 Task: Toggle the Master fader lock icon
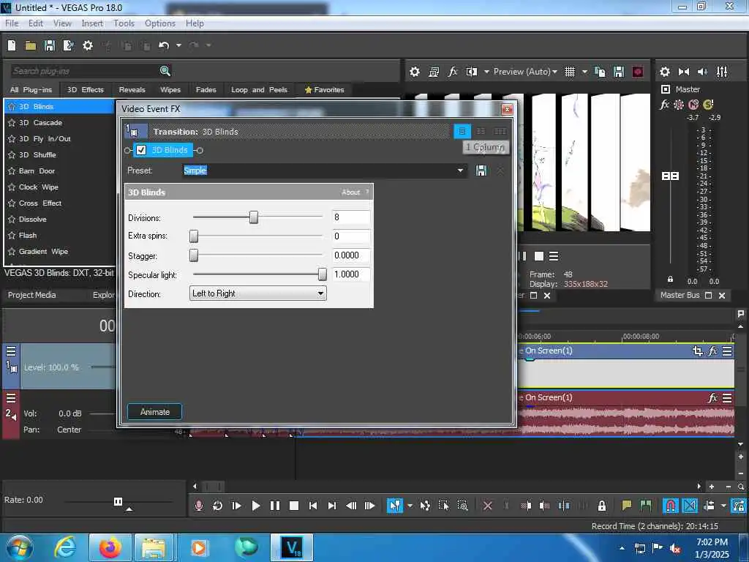pyautogui.click(x=670, y=279)
